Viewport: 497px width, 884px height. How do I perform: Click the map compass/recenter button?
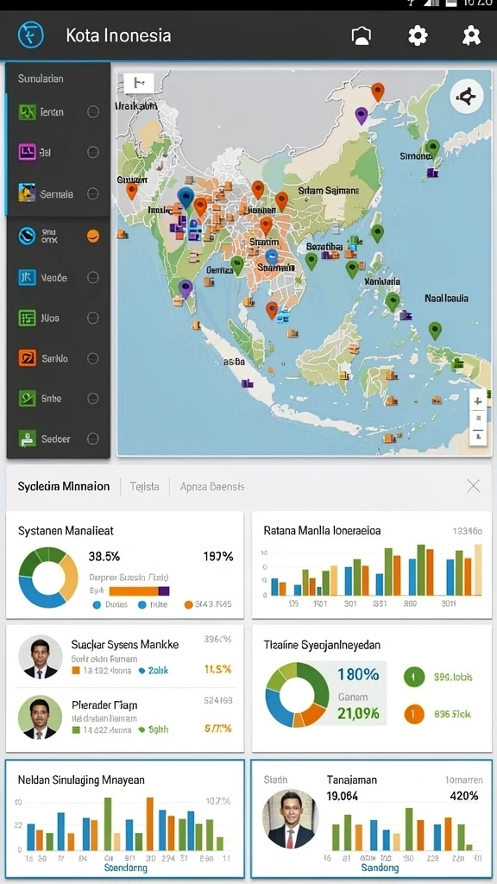coord(467,98)
